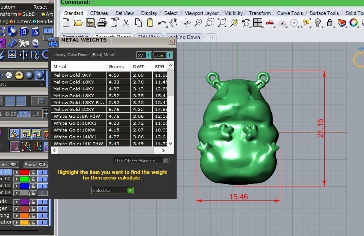This screenshot has height=236, width=364.
Task: Turn on visibility for layer 04
Action: tap(42, 193)
